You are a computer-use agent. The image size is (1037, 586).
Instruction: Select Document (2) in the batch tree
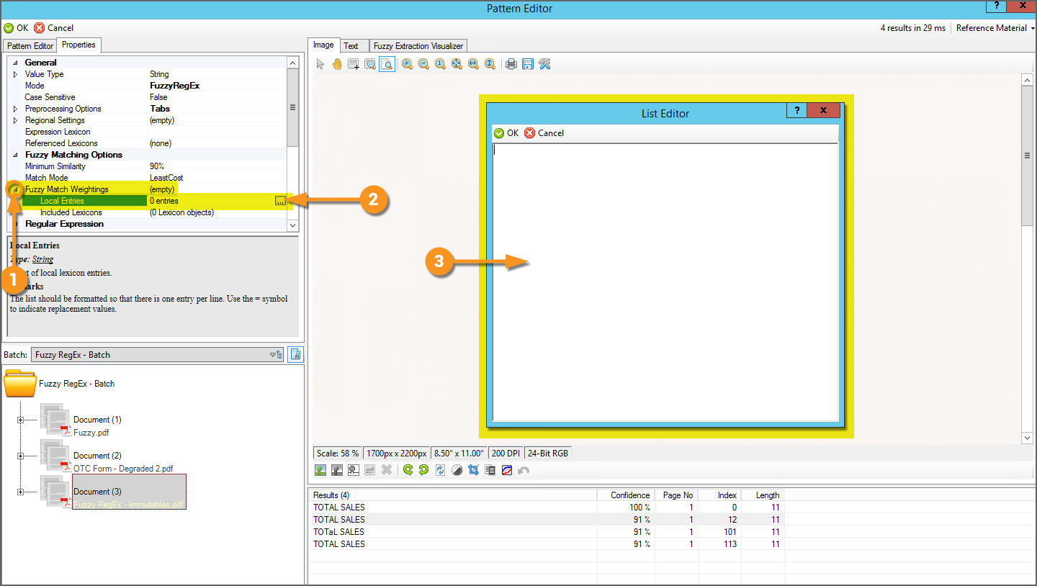click(x=97, y=456)
